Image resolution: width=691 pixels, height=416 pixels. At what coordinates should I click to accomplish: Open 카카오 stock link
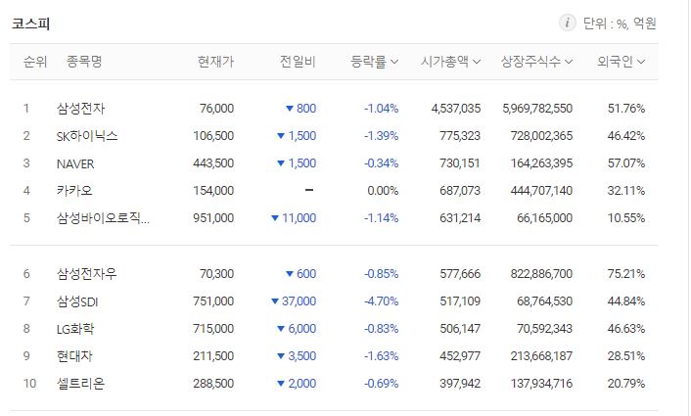pos(74,191)
